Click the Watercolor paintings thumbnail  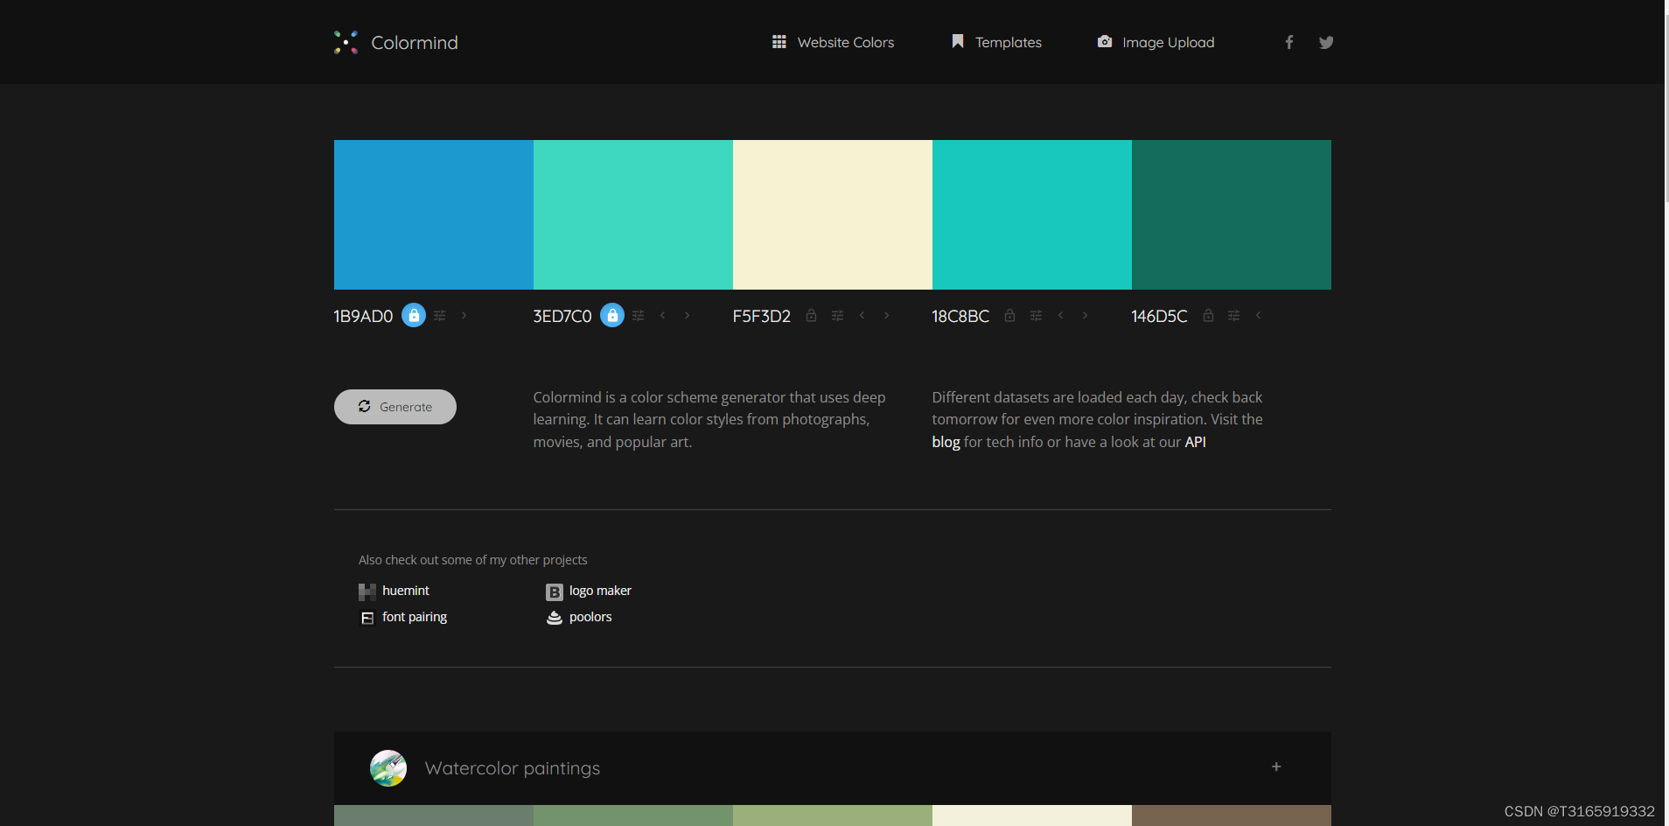(x=388, y=768)
